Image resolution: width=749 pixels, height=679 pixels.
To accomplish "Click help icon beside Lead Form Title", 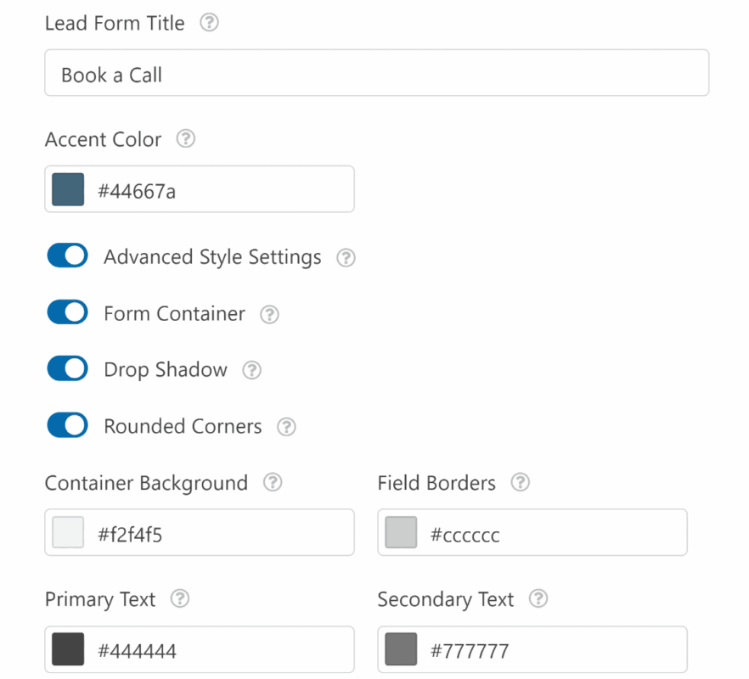I will coord(209,24).
